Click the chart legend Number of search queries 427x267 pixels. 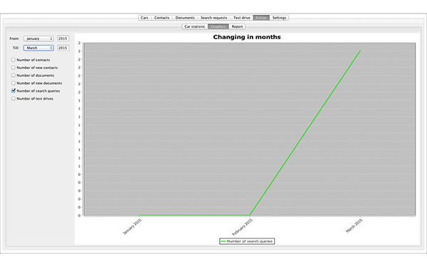pos(247,241)
